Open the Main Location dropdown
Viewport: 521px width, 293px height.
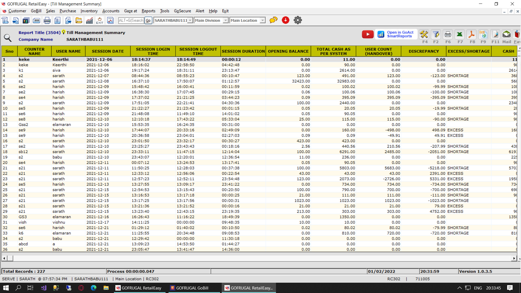point(262,20)
